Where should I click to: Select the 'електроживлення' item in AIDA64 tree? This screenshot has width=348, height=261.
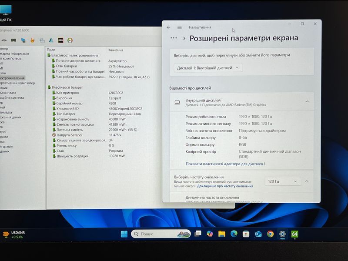12,78
